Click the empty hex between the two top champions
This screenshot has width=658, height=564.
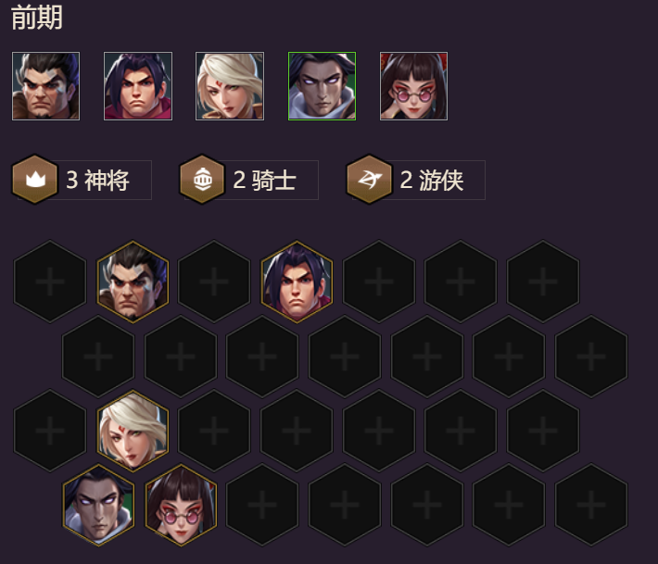click(214, 282)
